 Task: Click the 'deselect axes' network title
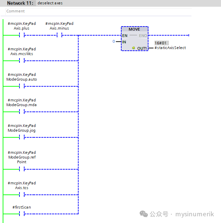(50, 3)
